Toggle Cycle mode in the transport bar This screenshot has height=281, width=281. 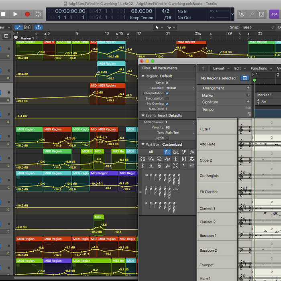tap(38, 14)
